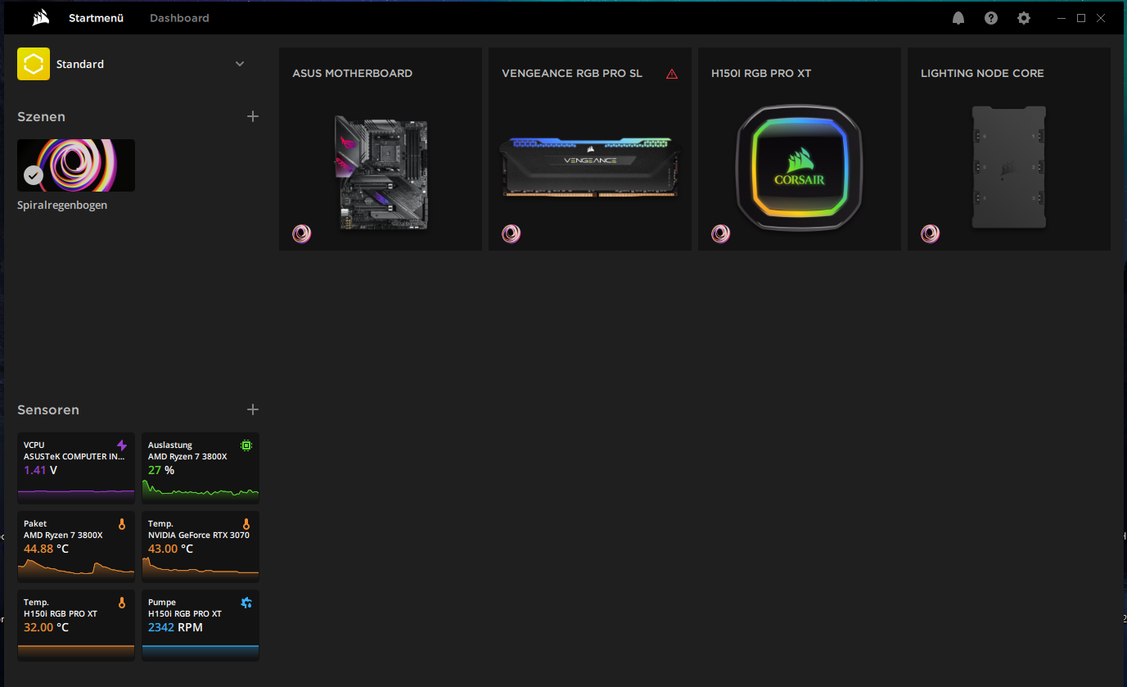The width and height of the screenshot is (1127, 687).
Task: Click the warning triangle on Vengeance RGB Pro SL
Action: (672, 74)
